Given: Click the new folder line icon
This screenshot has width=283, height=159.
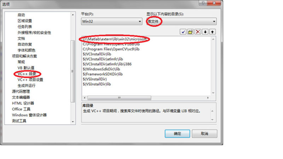Looking at the screenshot, I should pos(190,32).
